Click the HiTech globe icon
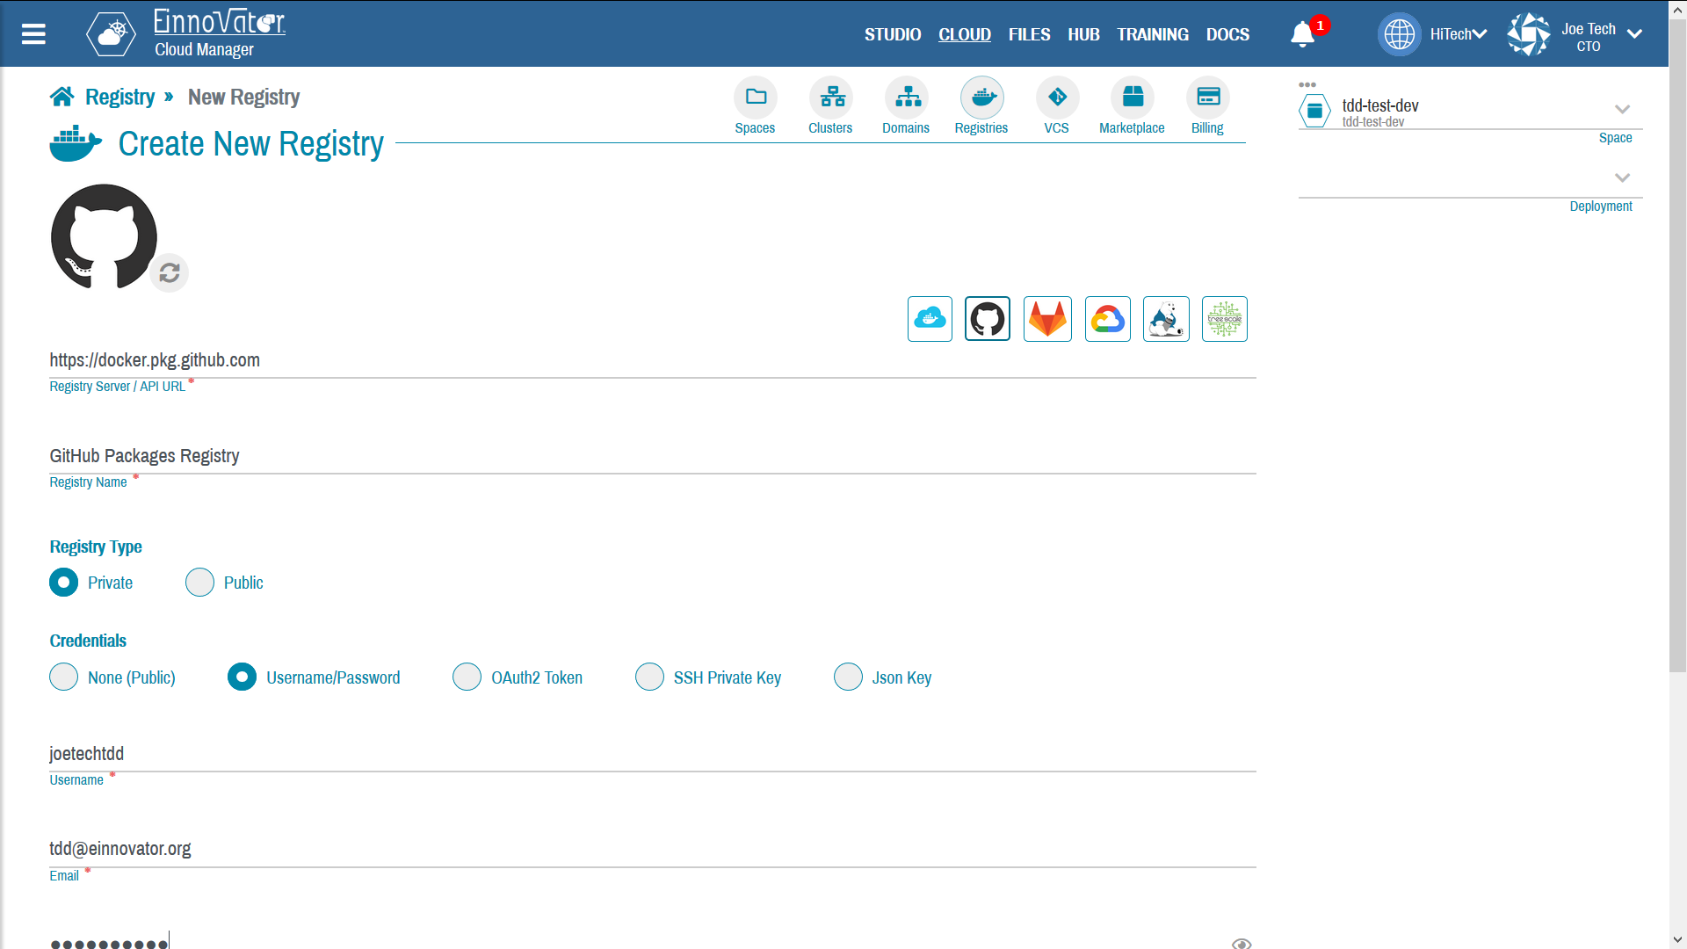Image resolution: width=1687 pixels, height=949 pixels. tap(1399, 34)
